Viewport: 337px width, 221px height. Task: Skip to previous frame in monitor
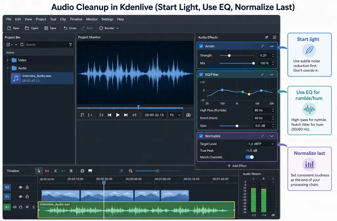(x=110, y=115)
